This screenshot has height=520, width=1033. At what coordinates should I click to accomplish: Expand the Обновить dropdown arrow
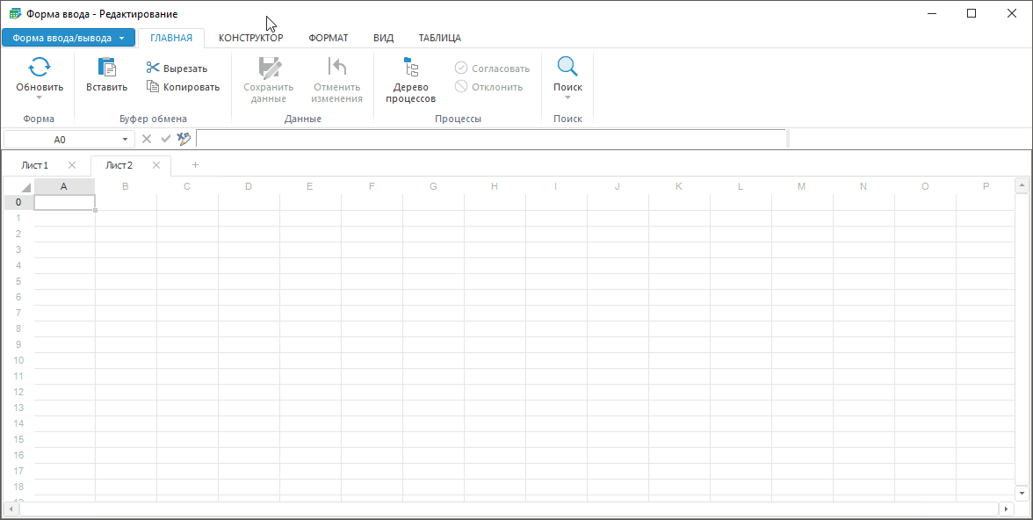point(40,97)
